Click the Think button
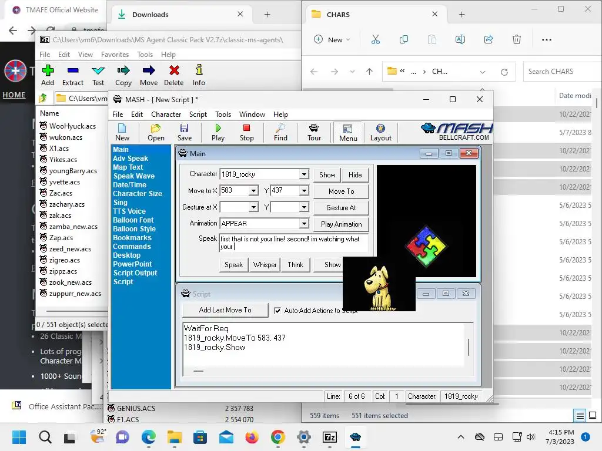 pos(295,265)
